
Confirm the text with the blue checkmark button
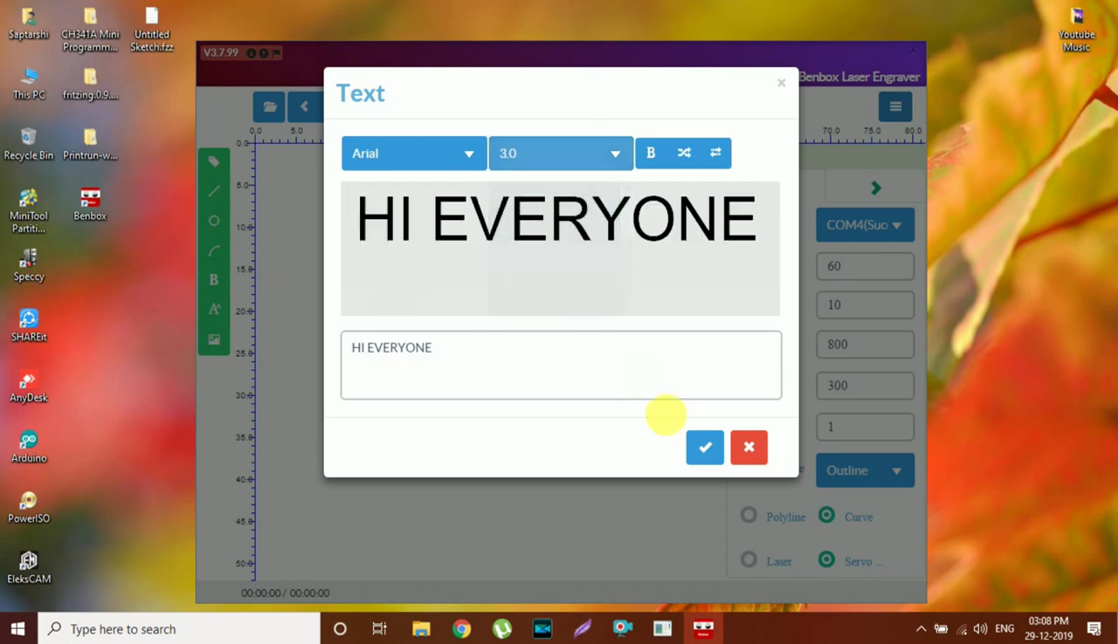pyautogui.click(x=705, y=447)
